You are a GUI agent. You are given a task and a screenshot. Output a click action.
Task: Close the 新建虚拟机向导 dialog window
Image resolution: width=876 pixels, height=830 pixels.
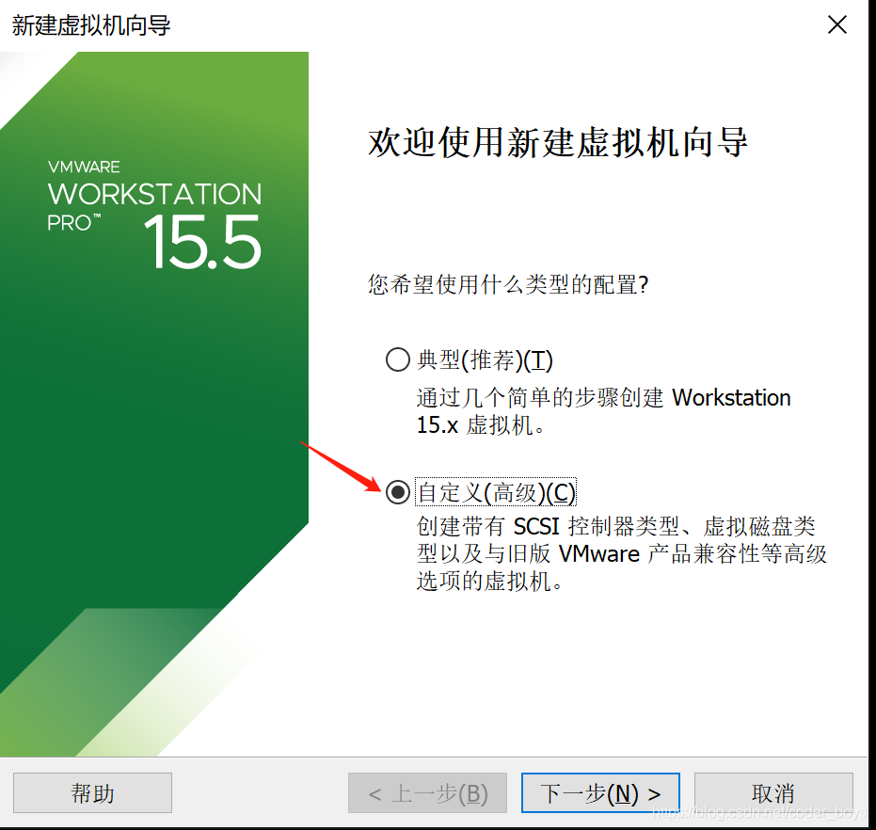tap(836, 24)
